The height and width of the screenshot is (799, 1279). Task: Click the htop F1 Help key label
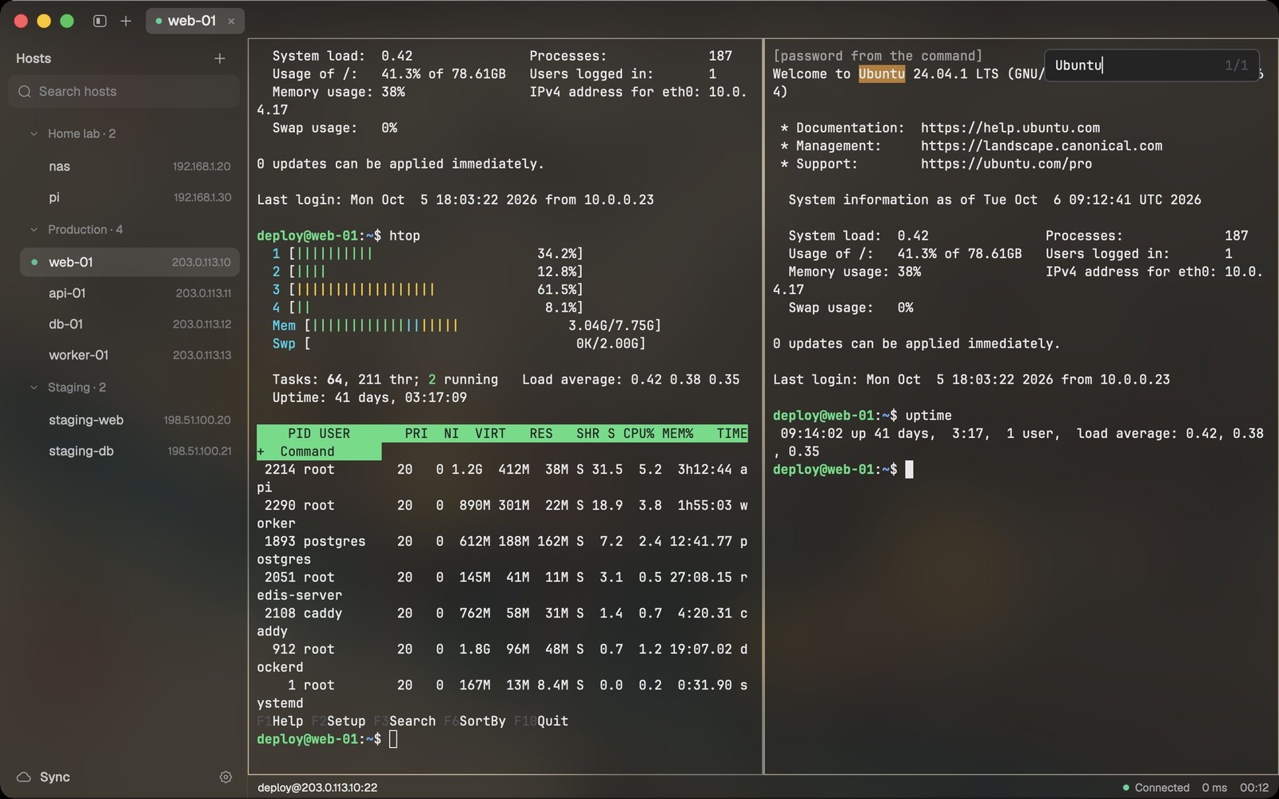click(x=280, y=721)
